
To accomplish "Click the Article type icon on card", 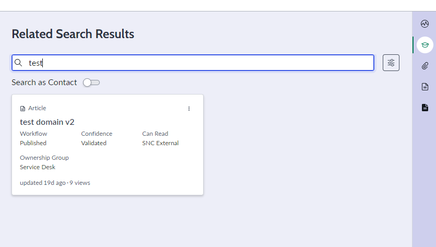I will (22, 109).
